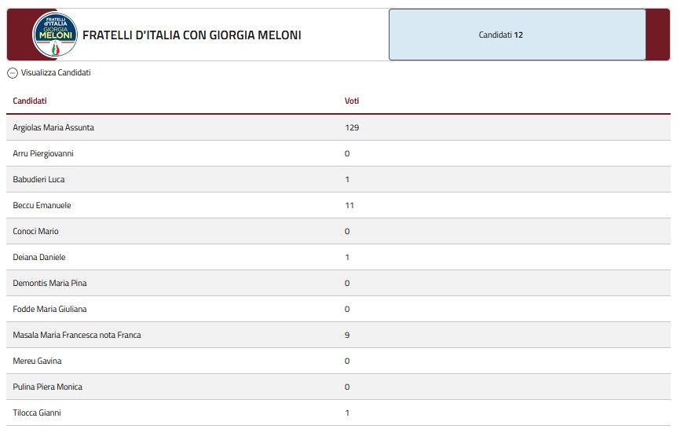
Task: Collapse the Visualizza Candidati minus icon
Action: coord(13,73)
